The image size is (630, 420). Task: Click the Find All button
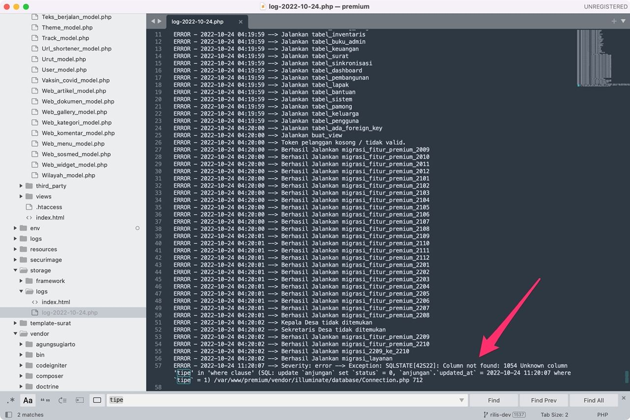(593, 400)
